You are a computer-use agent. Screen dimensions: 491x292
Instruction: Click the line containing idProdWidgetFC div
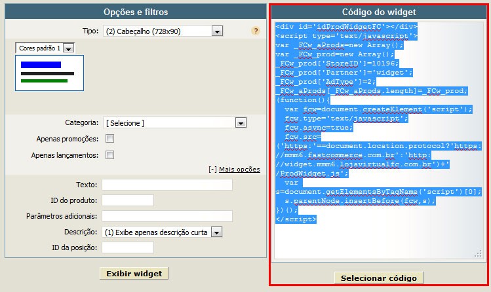(x=347, y=27)
